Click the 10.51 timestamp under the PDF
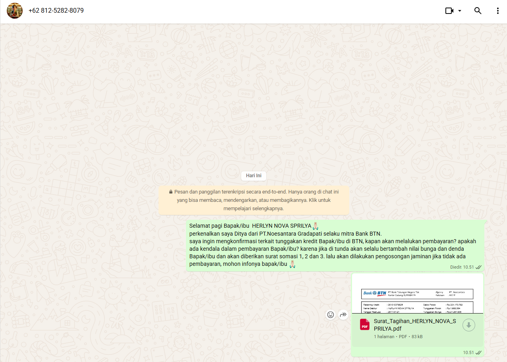The height and width of the screenshot is (362, 507). (x=468, y=352)
